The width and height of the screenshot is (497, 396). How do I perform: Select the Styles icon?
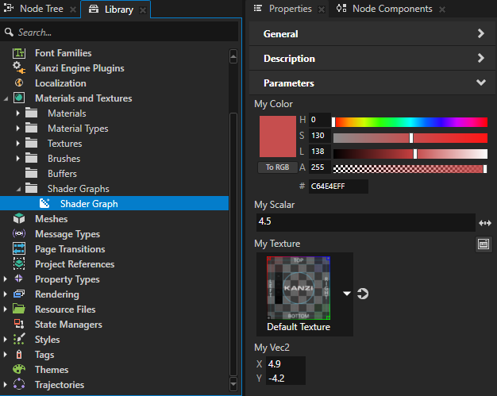19,339
